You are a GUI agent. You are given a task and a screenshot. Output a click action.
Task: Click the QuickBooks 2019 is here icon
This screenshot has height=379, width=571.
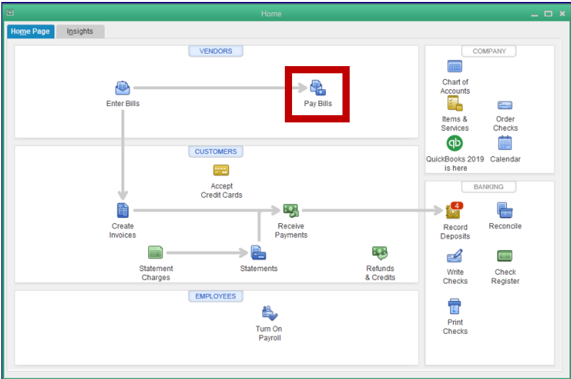point(454,143)
